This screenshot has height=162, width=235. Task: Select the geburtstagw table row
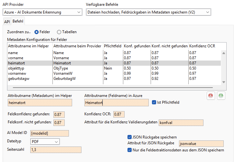click(x=64, y=79)
